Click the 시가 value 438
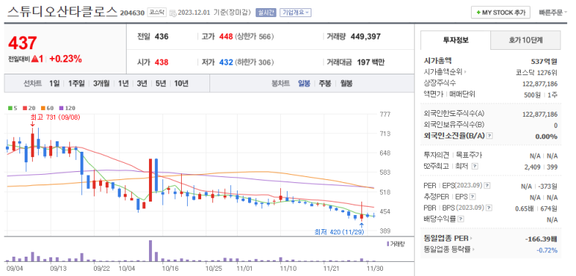576x276 pixels. [162, 62]
